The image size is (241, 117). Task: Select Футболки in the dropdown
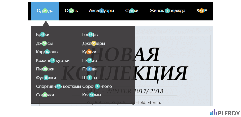pos(46,78)
